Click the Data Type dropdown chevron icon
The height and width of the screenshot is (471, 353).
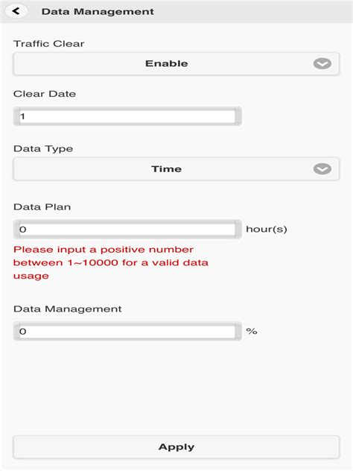click(322, 169)
